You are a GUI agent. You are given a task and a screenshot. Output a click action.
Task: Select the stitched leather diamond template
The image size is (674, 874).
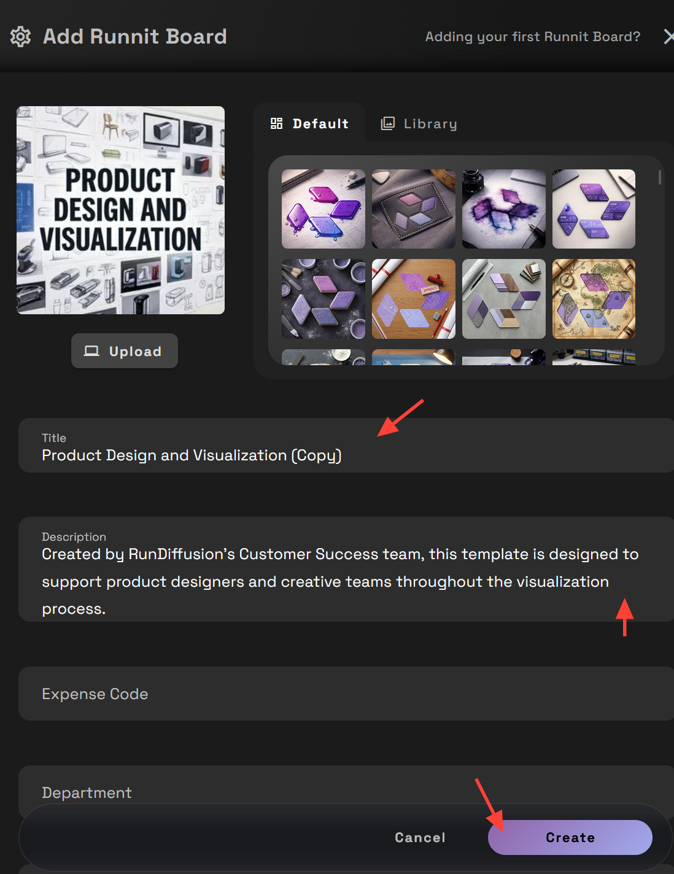(413, 209)
